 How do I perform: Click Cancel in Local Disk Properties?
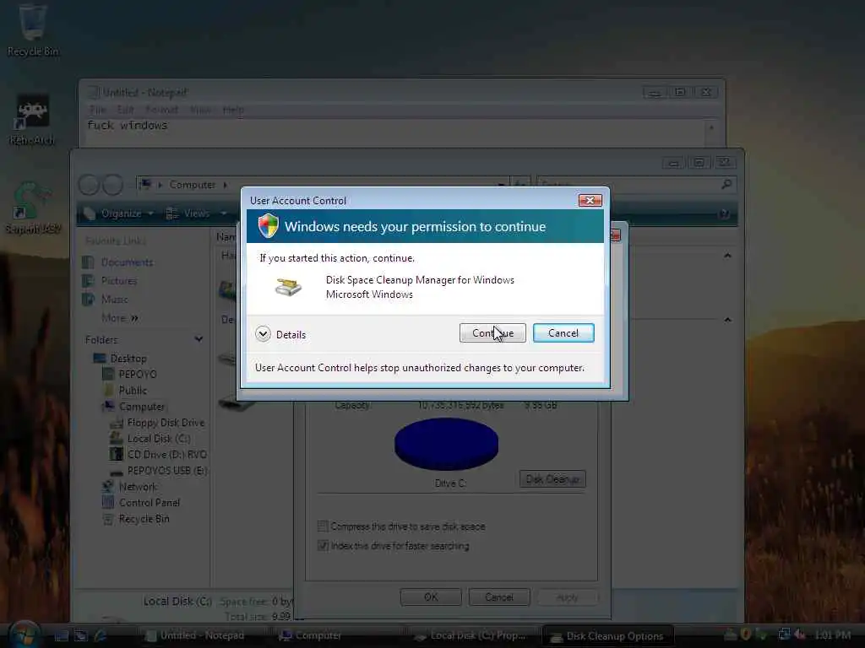pyautogui.click(x=499, y=597)
